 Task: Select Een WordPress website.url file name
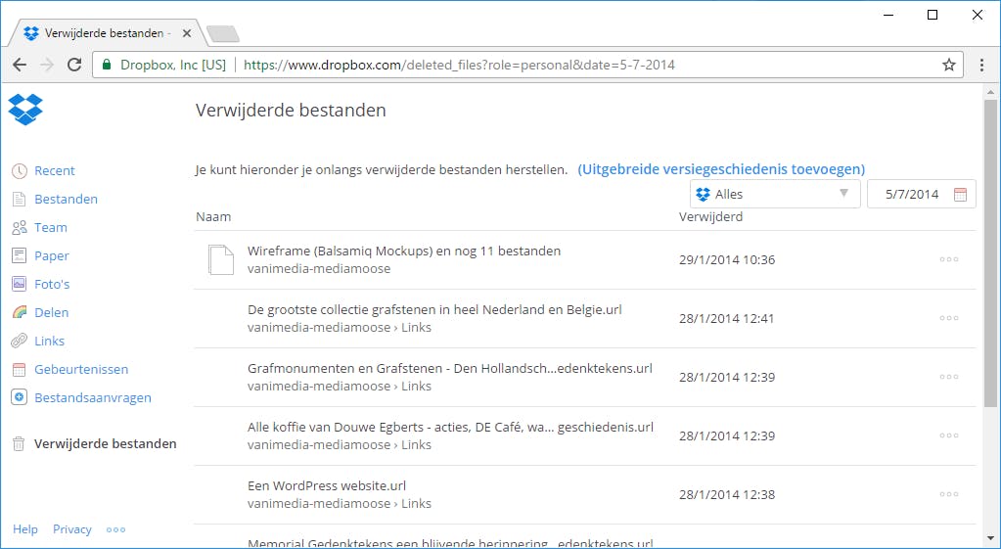pyautogui.click(x=327, y=485)
